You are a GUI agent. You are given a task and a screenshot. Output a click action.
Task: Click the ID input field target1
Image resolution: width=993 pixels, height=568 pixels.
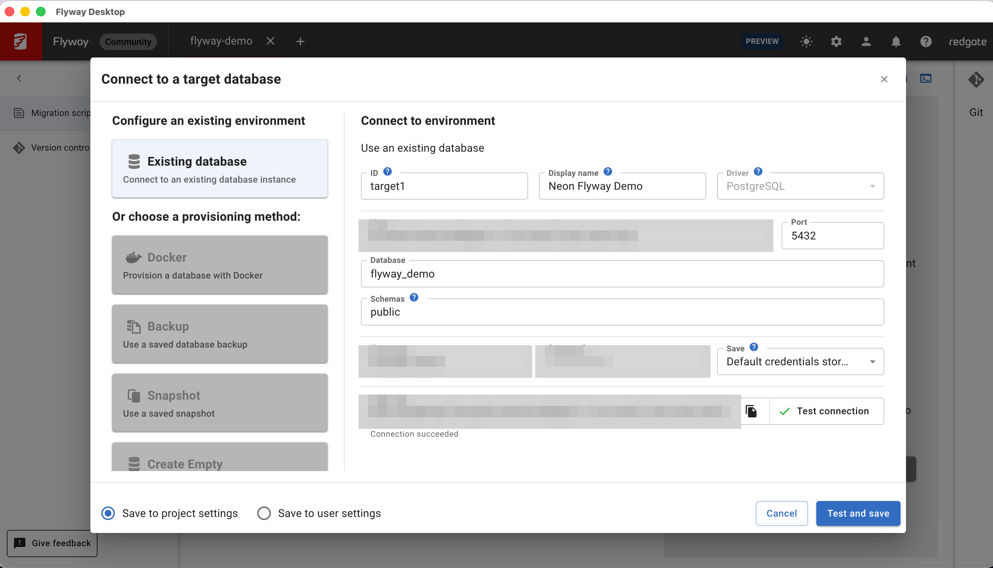point(444,186)
